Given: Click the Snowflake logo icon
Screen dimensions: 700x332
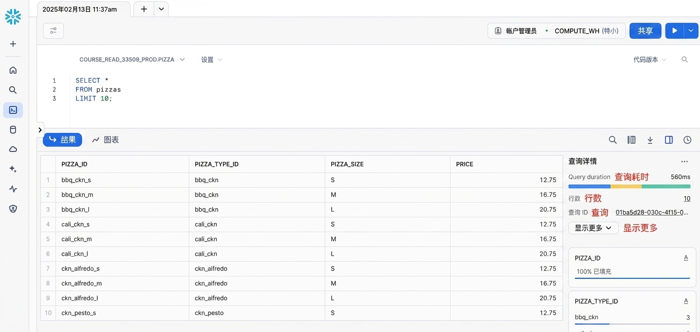Looking at the screenshot, I should click(x=13, y=17).
